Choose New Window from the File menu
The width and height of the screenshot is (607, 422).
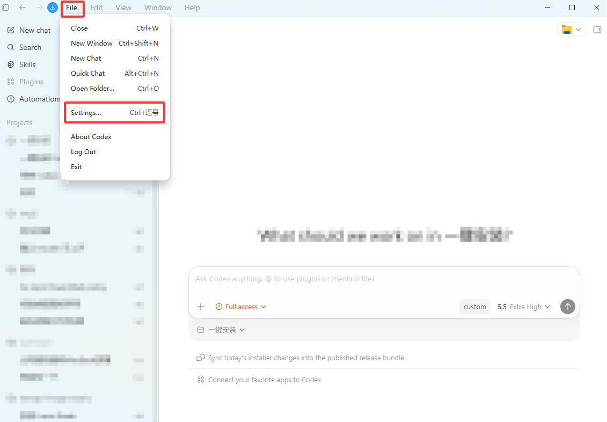115,43
